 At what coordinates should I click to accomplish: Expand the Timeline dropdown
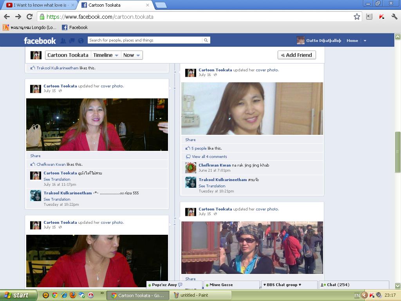click(x=106, y=55)
